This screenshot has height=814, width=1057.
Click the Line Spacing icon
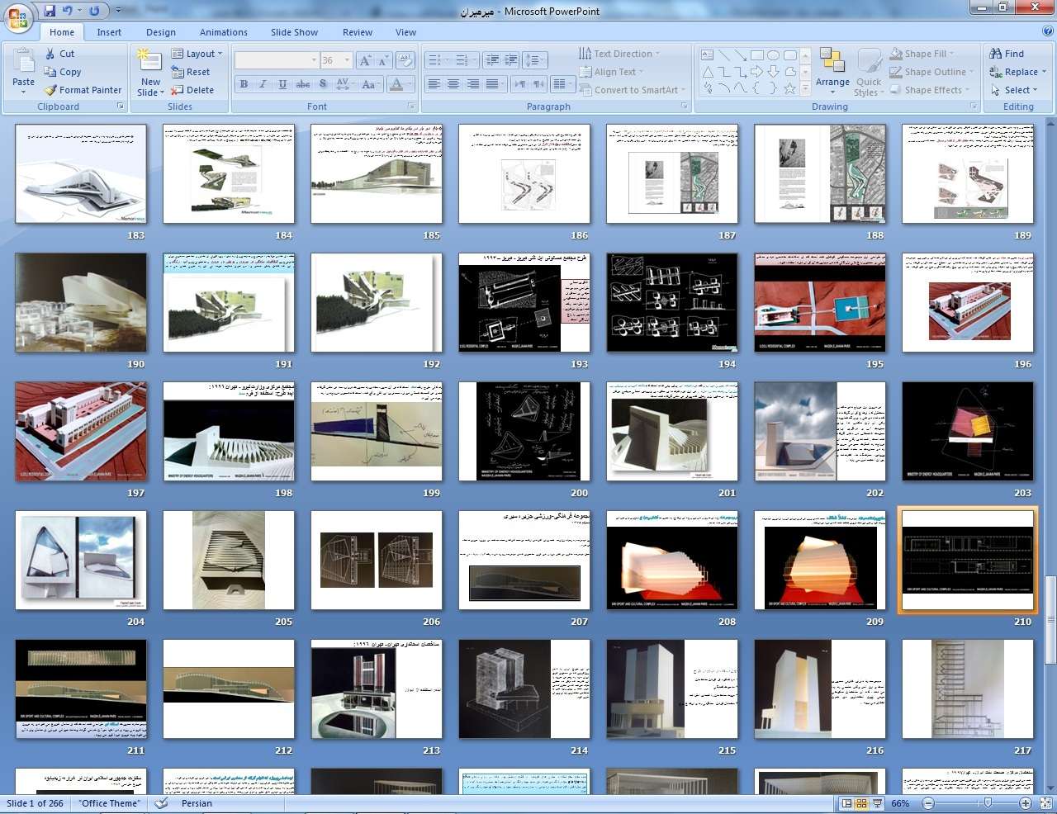pos(535,60)
